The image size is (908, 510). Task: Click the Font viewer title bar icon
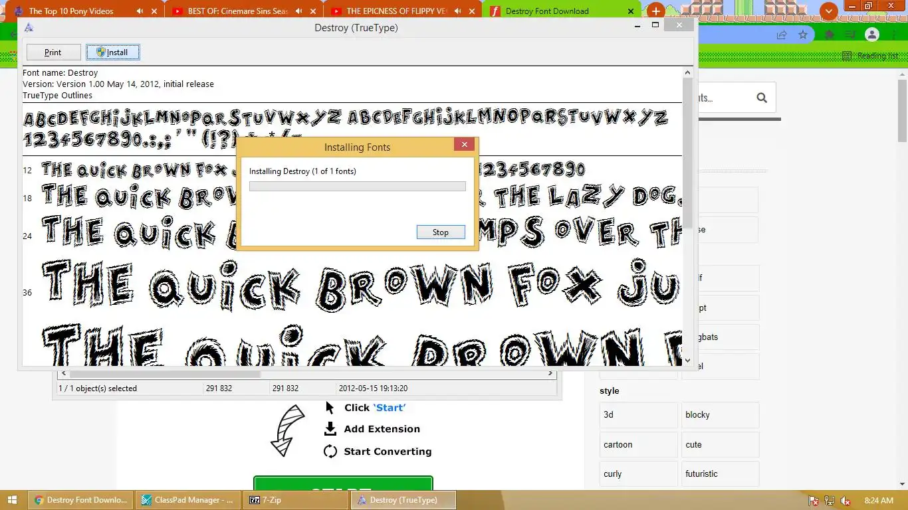click(29, 27)
